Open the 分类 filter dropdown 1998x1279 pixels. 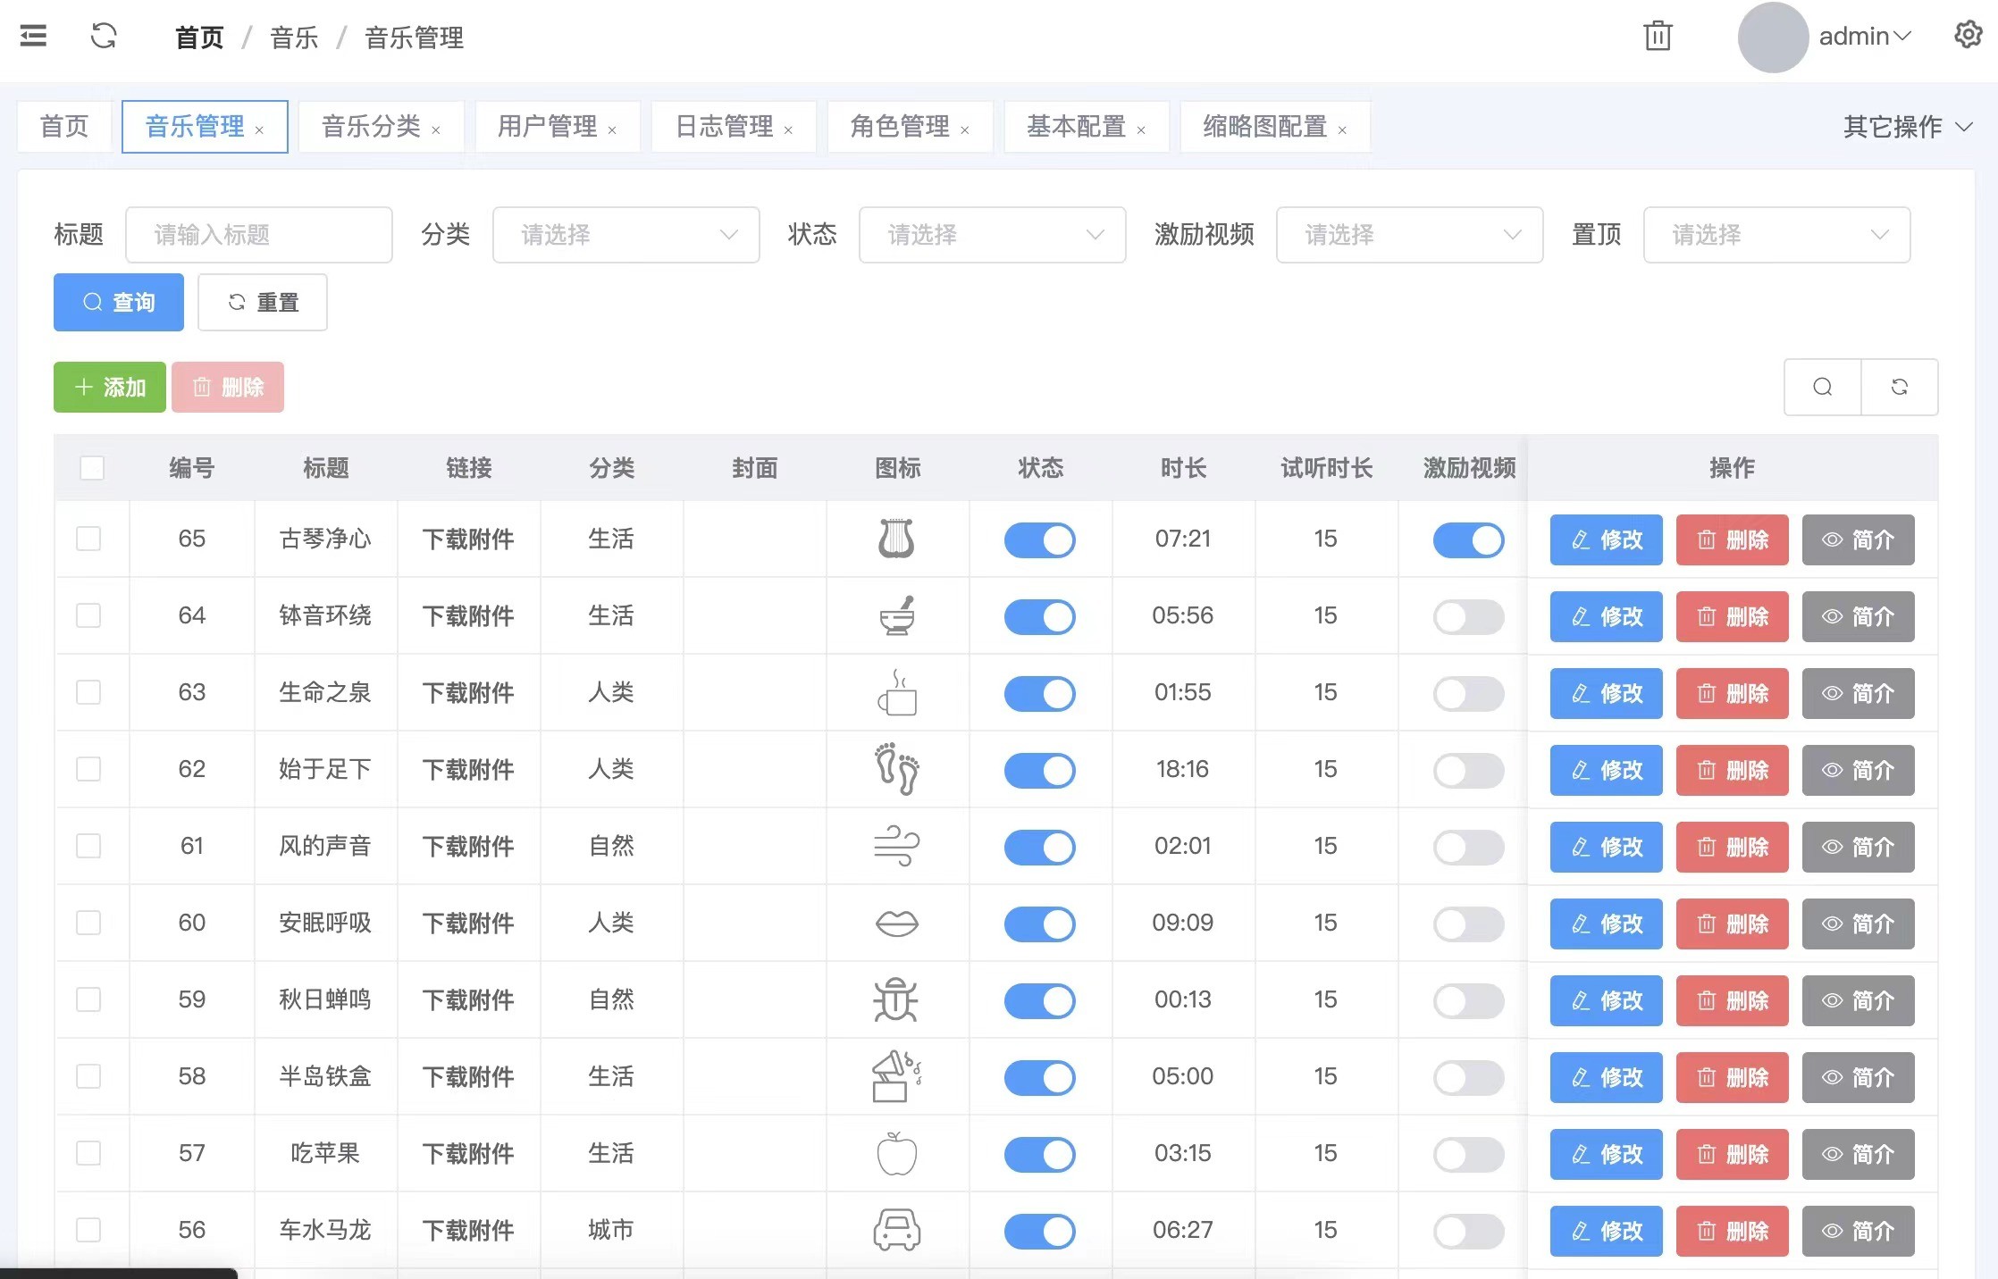(626, 235)
